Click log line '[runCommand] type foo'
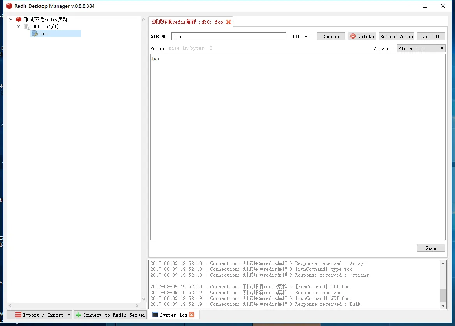455x326 pixels. point(324,269)
